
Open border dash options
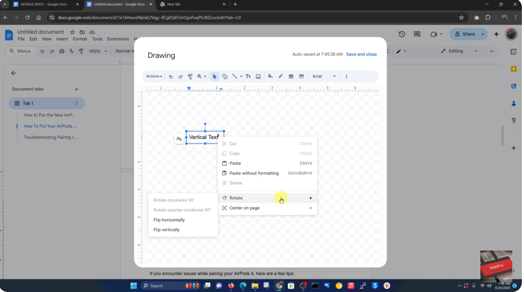(302, 76)
